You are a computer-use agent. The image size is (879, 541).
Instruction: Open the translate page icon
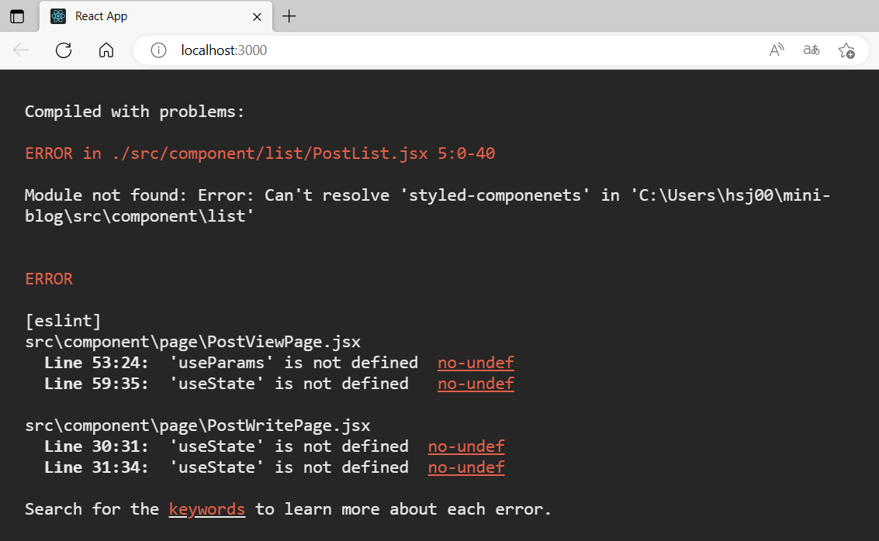click(812, 50)
